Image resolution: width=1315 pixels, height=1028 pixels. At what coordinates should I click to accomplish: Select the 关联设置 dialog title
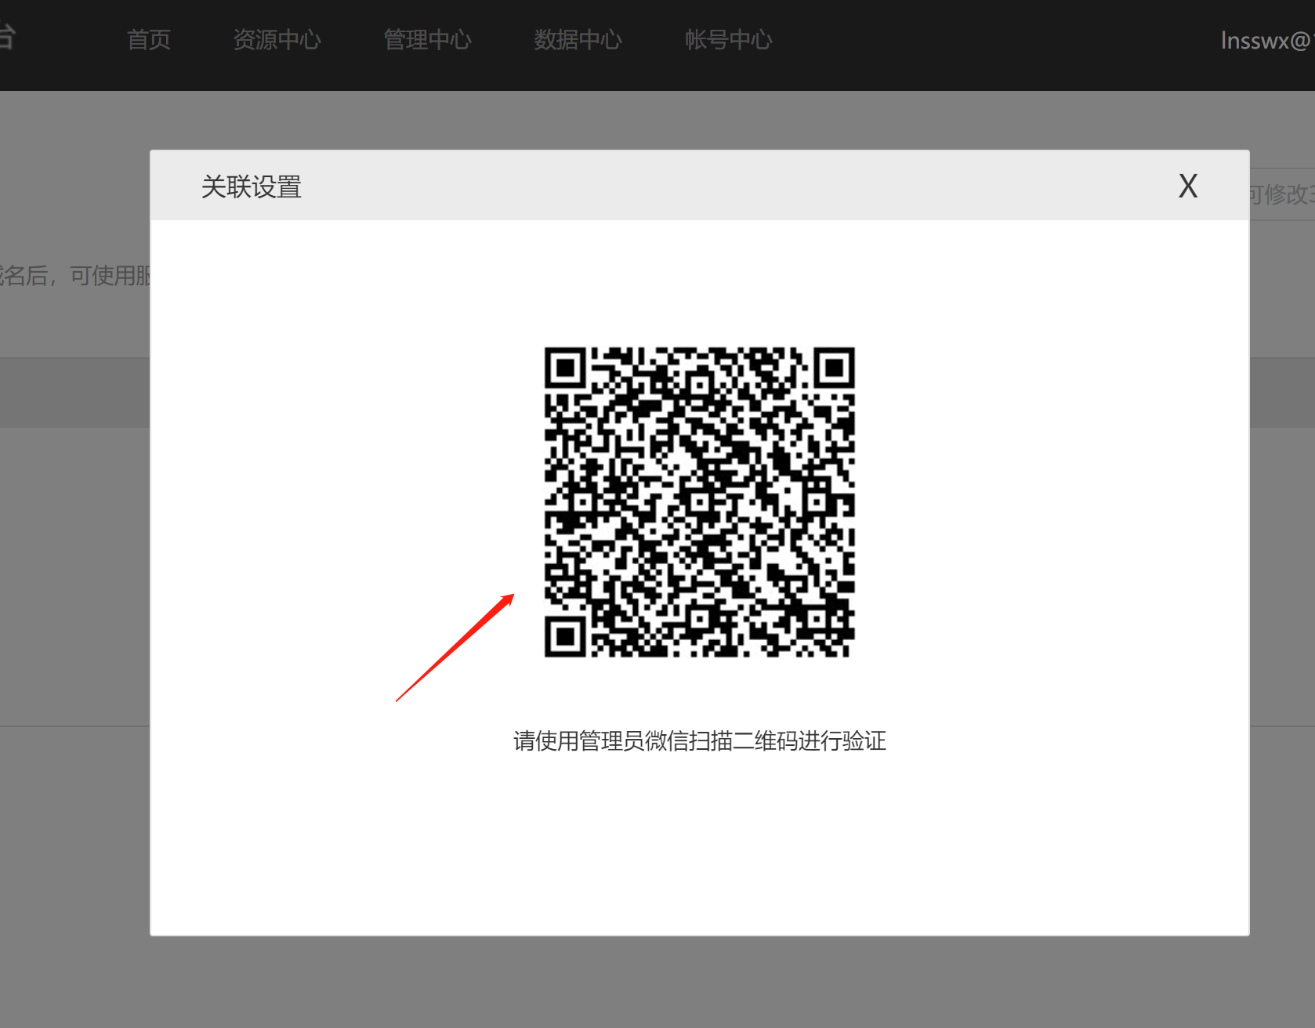tap(252, 187)
